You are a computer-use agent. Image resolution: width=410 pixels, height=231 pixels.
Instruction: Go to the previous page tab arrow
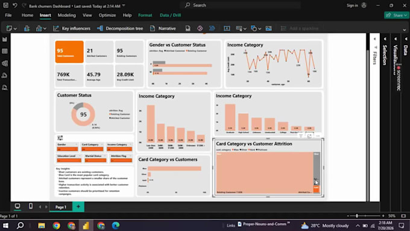point(40,207)
